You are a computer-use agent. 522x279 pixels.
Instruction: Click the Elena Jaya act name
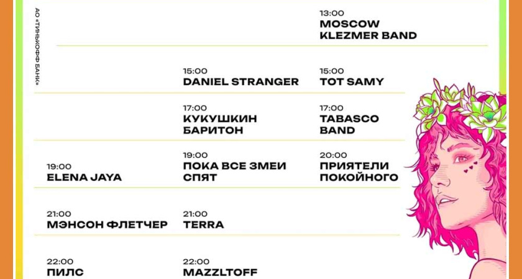(84, 177)
